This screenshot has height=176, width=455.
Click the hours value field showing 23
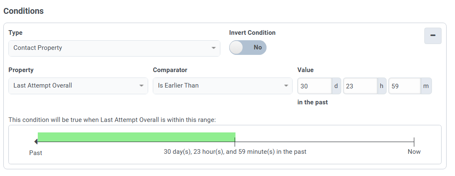tap(360, 86)
